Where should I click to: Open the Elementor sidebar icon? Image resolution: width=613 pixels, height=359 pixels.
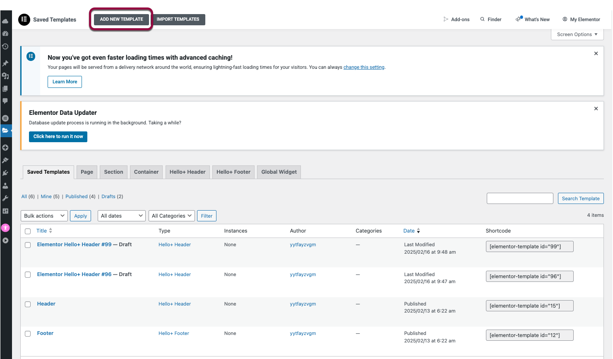[5, 118]
